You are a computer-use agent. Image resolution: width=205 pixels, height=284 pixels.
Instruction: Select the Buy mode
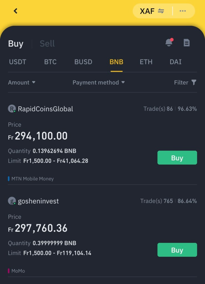point(16,44)
